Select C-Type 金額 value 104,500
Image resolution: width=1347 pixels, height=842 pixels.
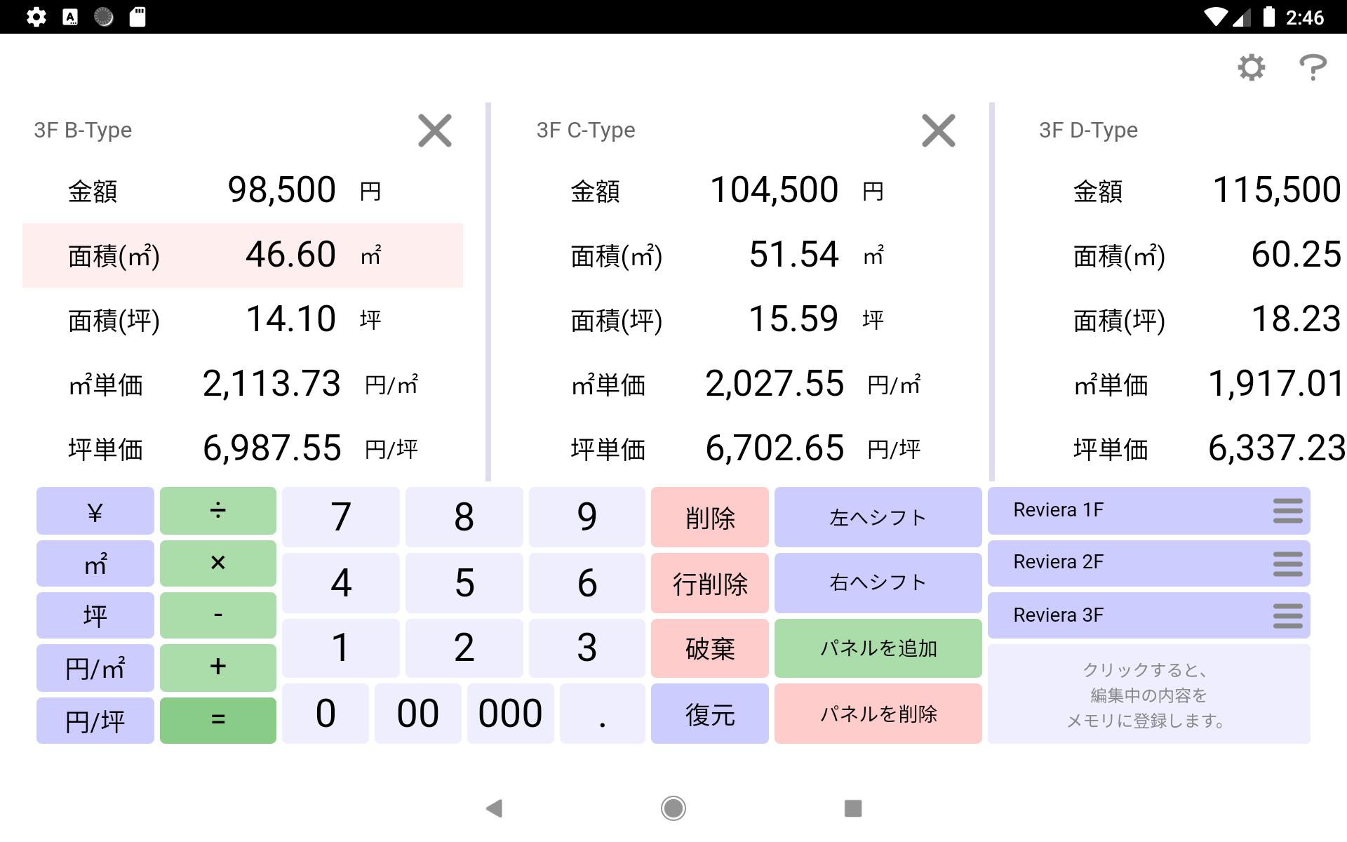pyautogui.click(x=775, y=190)
